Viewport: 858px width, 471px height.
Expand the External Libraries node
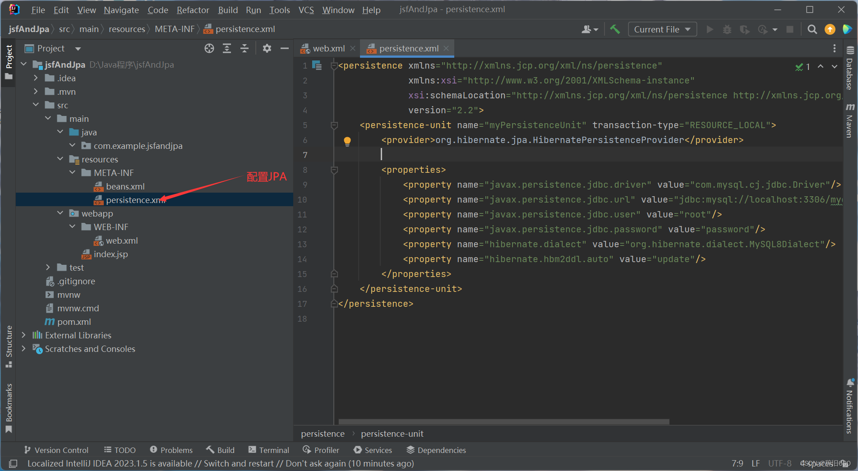click(x=23, y=335)
